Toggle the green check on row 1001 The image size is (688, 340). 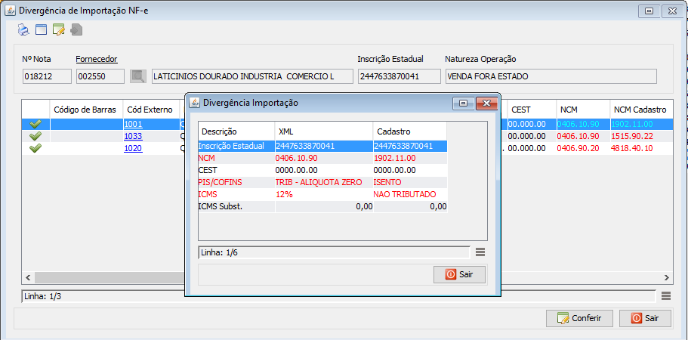[x=35, y=124]
